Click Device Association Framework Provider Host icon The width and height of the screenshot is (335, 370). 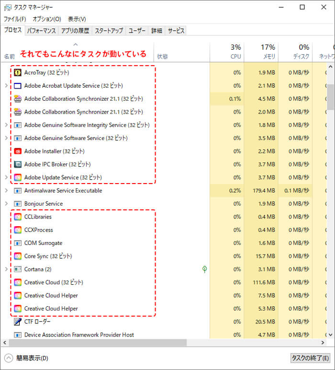[18, 335]
